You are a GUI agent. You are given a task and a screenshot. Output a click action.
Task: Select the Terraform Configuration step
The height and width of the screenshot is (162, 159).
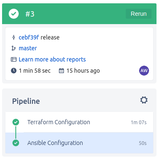point(79,122)
